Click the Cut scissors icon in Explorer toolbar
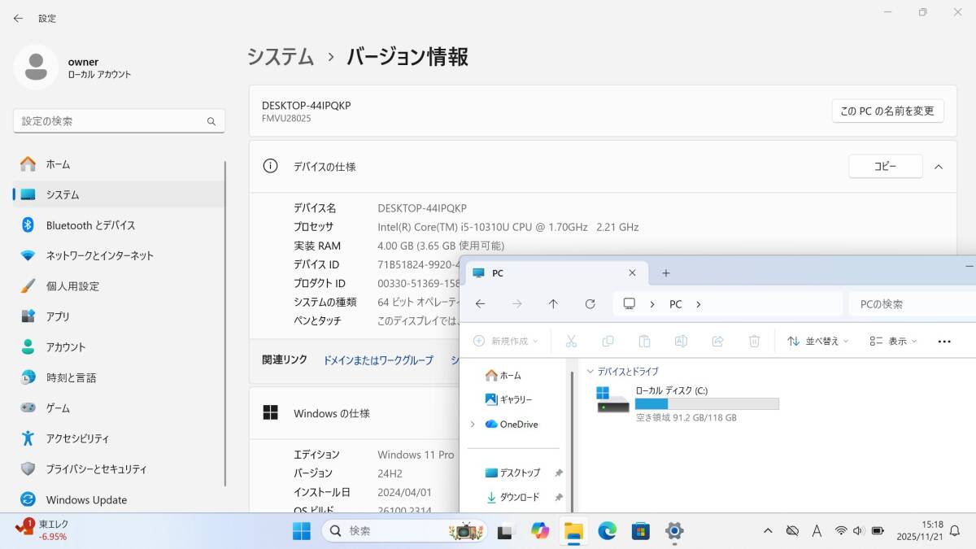 click(x=571, y=342)
